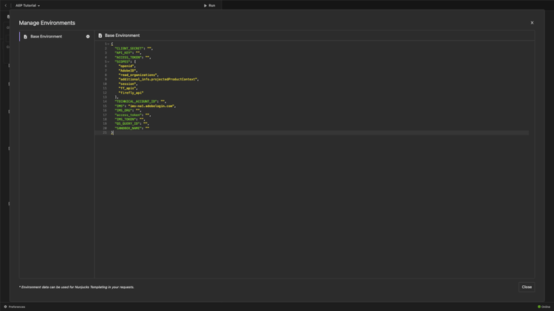The width and height of the screenshot is (554, 311).
Task: Click the Base Environment editor title
Action: pos(122,35)
